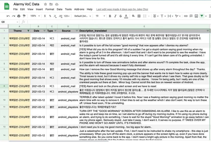
Task: Open the Source column filter
Action: [x=77, y=31]
